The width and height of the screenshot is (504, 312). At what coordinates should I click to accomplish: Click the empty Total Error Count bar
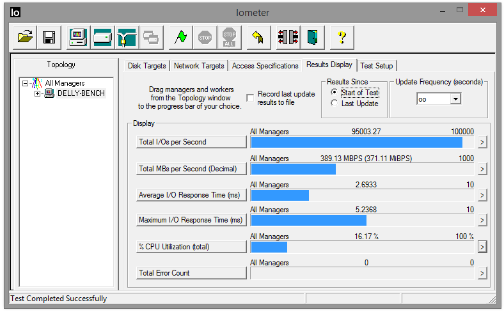[x=362, y=274]
